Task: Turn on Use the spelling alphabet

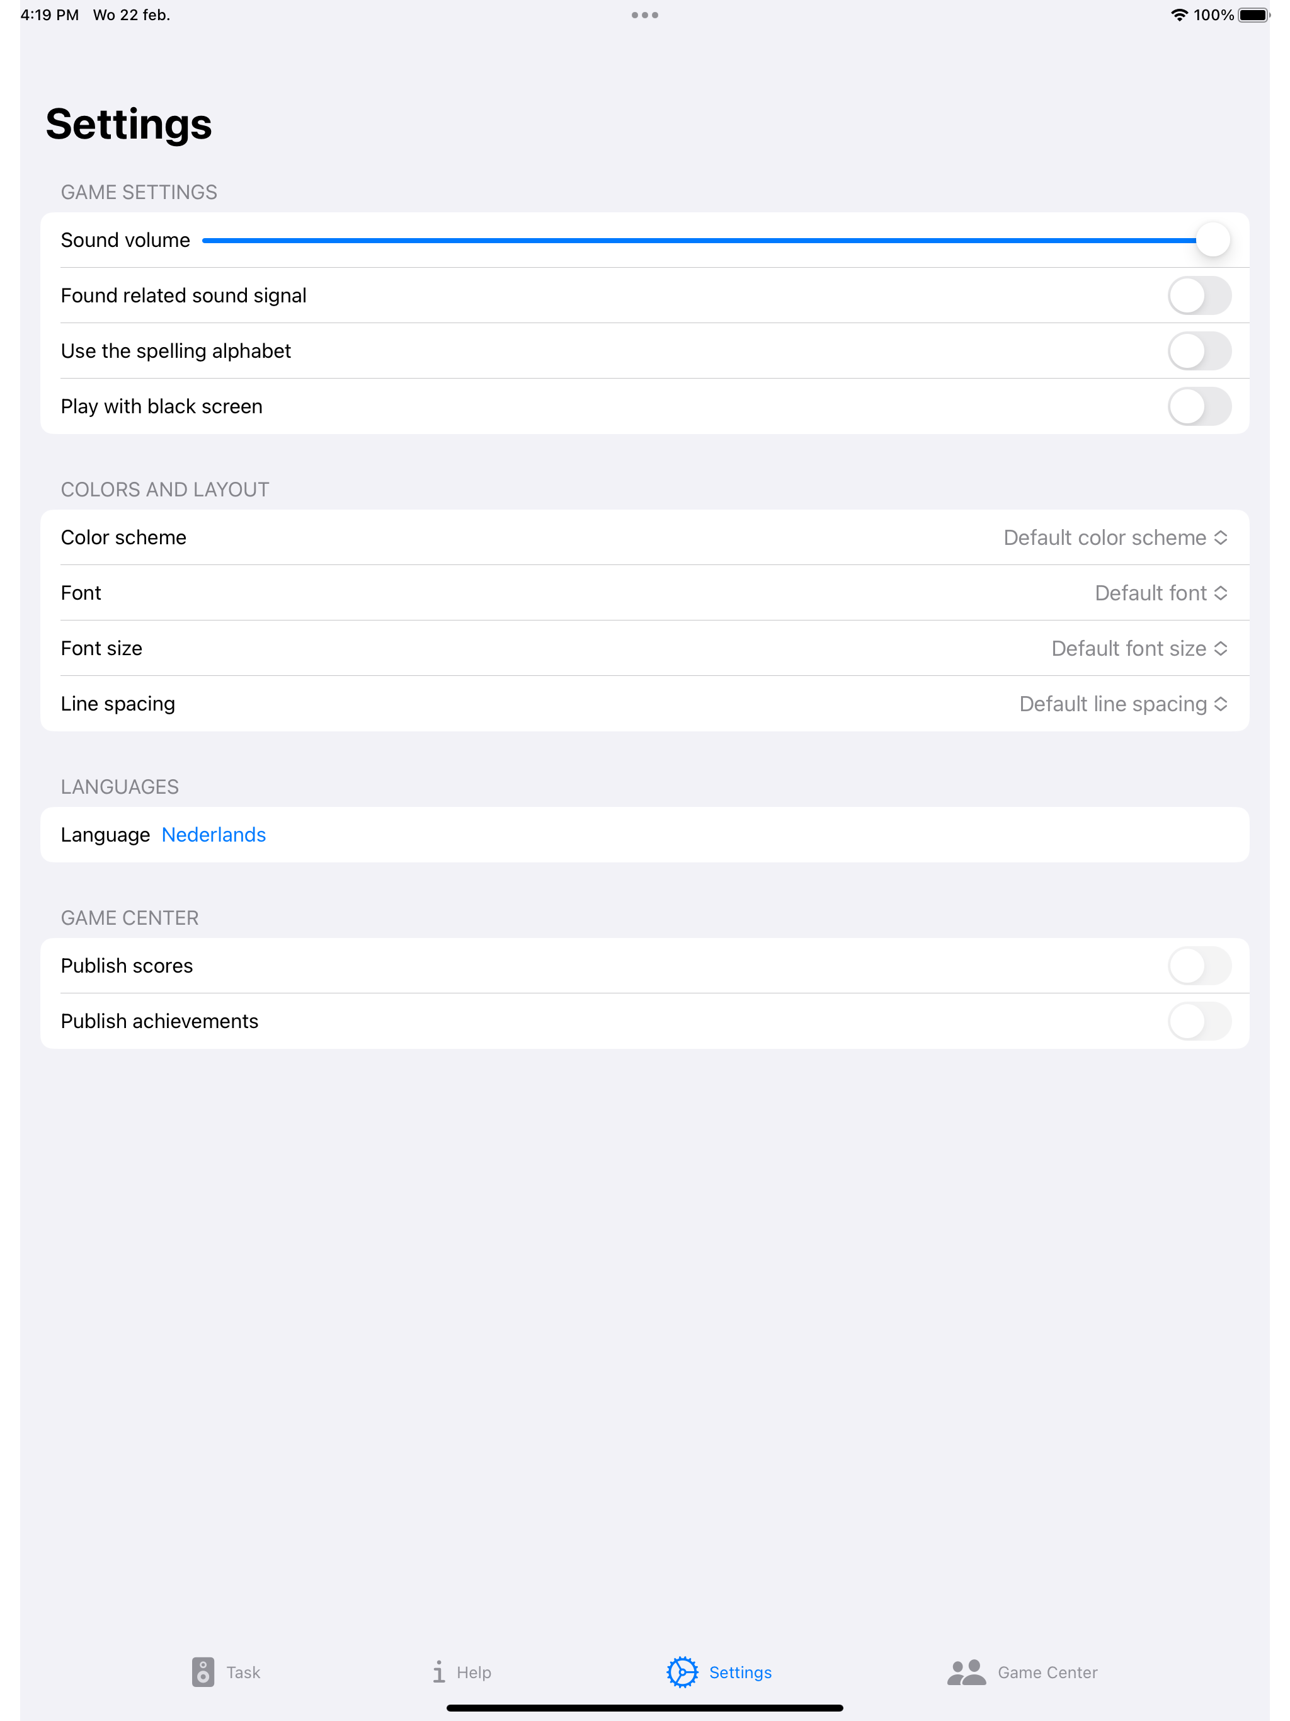Action: (1199, 351)
